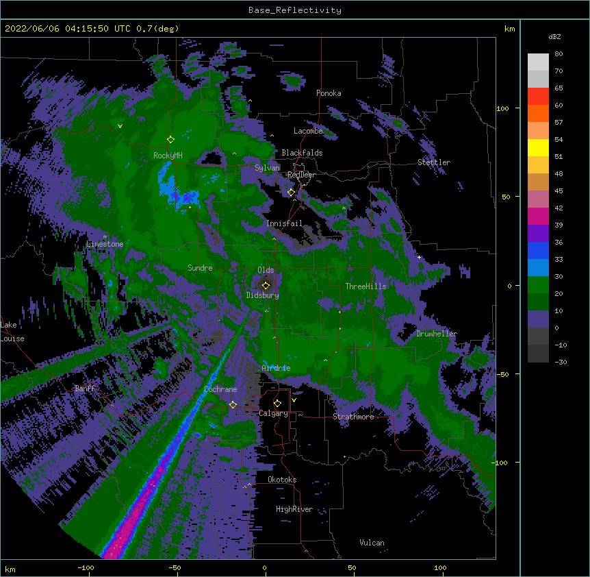Click the yellow diamond marker under Cochrane
This screenshot has height=577, width=590.
click(x=233, y=404)
